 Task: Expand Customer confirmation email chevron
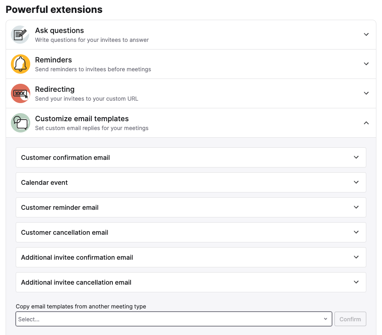click(x=356, y=157)
